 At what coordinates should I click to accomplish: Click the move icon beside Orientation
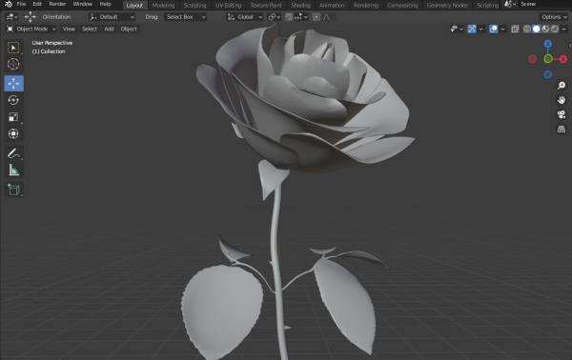[31, 17]
